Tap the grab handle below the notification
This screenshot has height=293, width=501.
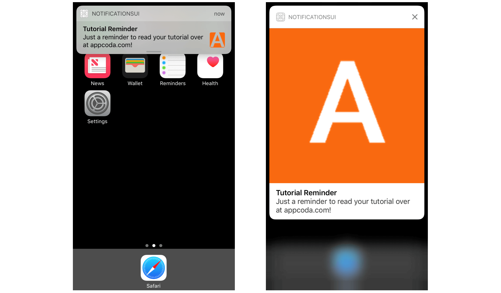[x=154, y=51]
